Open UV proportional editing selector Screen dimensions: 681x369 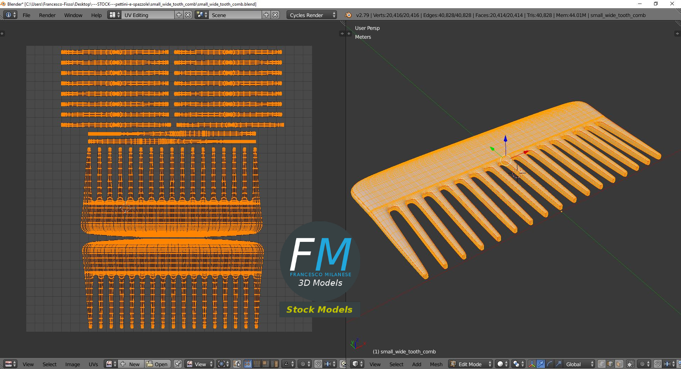pyautogui.click(x=305, y=364)
